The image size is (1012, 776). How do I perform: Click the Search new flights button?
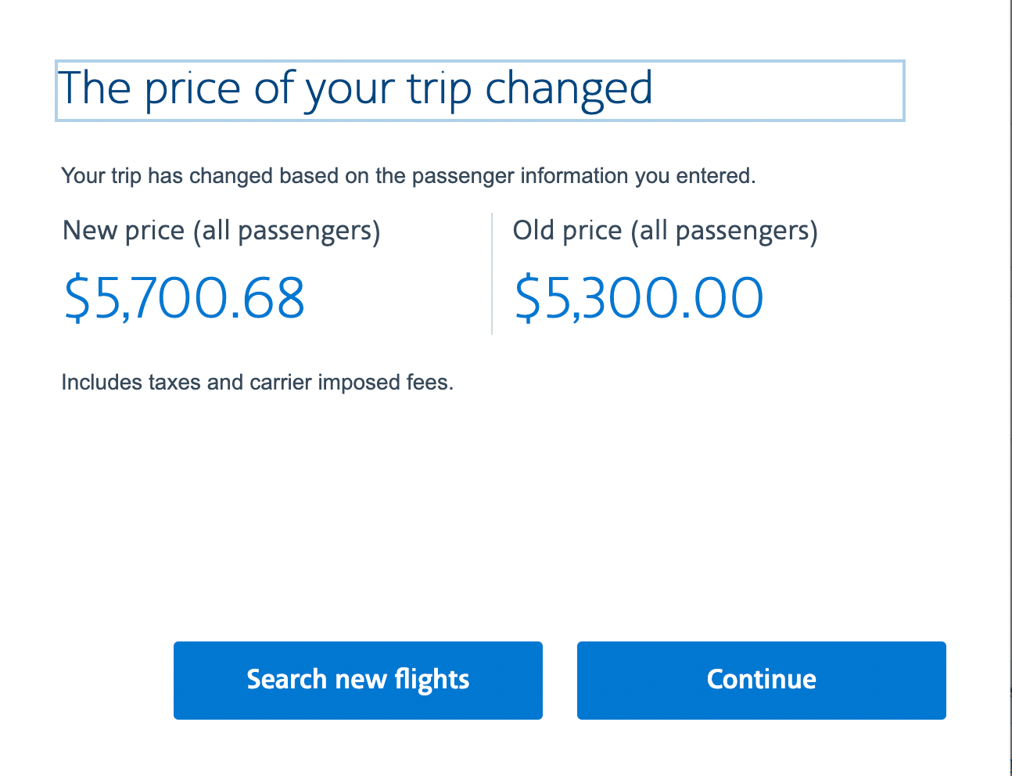coord(357,680)
